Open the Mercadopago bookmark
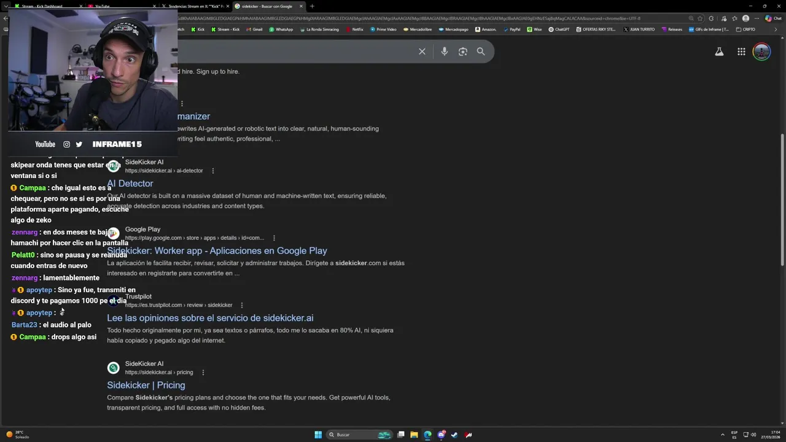786x442 pixels. point(453,29)
